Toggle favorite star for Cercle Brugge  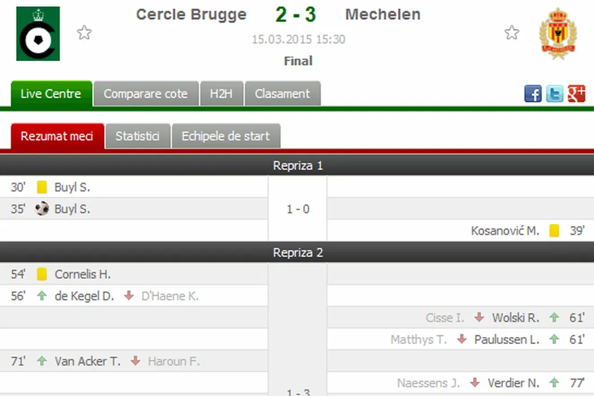(84, 33)
